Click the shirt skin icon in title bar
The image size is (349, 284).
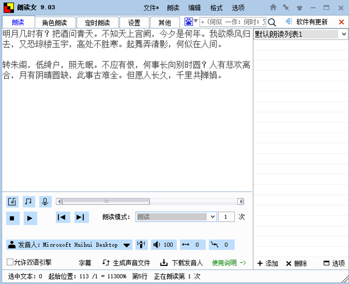tap(299, 8)
